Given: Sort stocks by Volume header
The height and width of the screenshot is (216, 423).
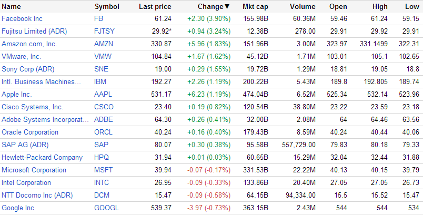Looking at the screenshot, I should click(303, 7).
